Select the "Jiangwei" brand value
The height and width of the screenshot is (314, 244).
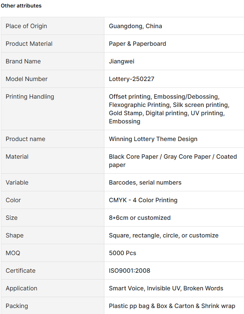click(122, 61)
